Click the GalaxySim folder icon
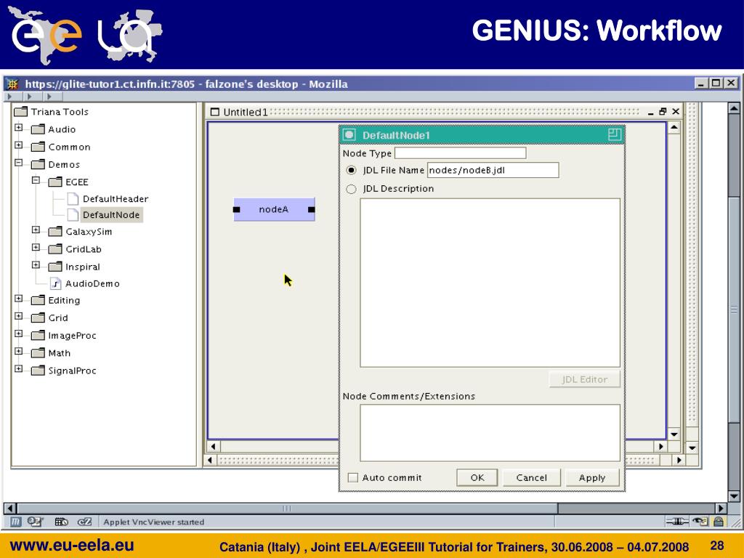The image size is (744, 558). click(55, 232)
